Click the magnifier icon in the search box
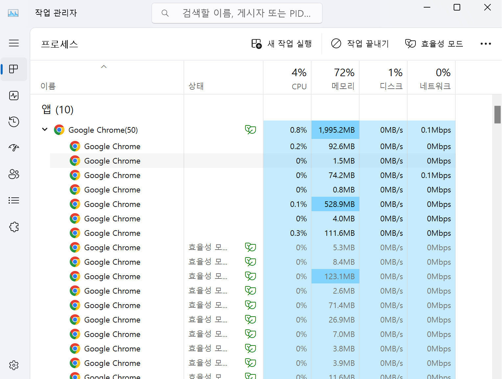The width and height of the screenshot is (502, 379). pos(165,13)
